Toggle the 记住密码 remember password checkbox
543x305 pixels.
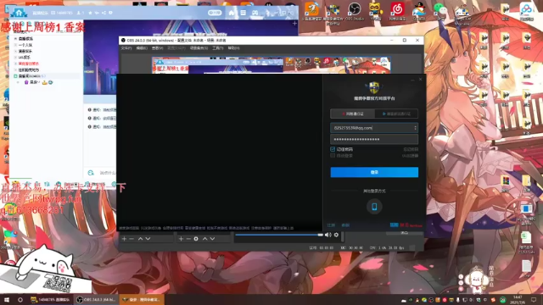[333, 149]
